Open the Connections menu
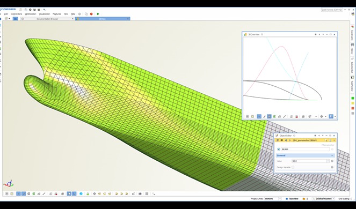 point(16,14)
